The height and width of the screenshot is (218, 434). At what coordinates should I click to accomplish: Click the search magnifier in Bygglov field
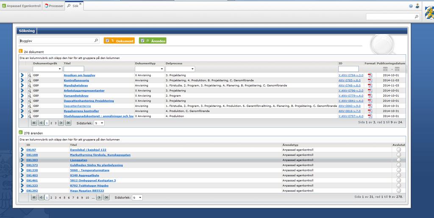coord(96,40)
